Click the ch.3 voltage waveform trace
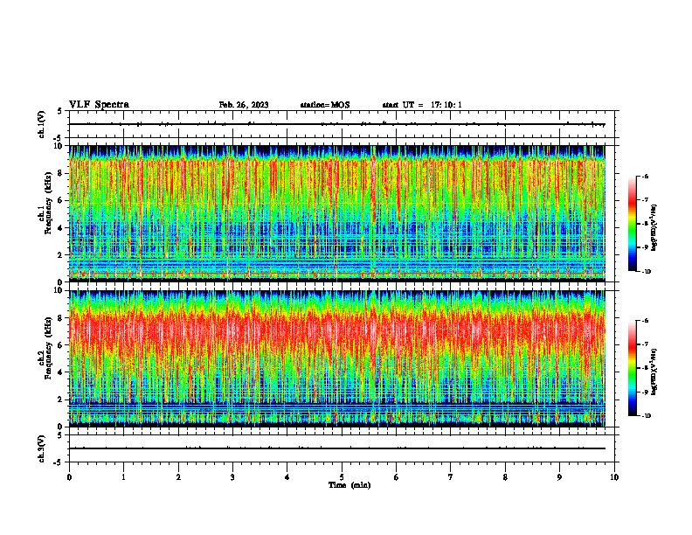 (x=337, y=448)
